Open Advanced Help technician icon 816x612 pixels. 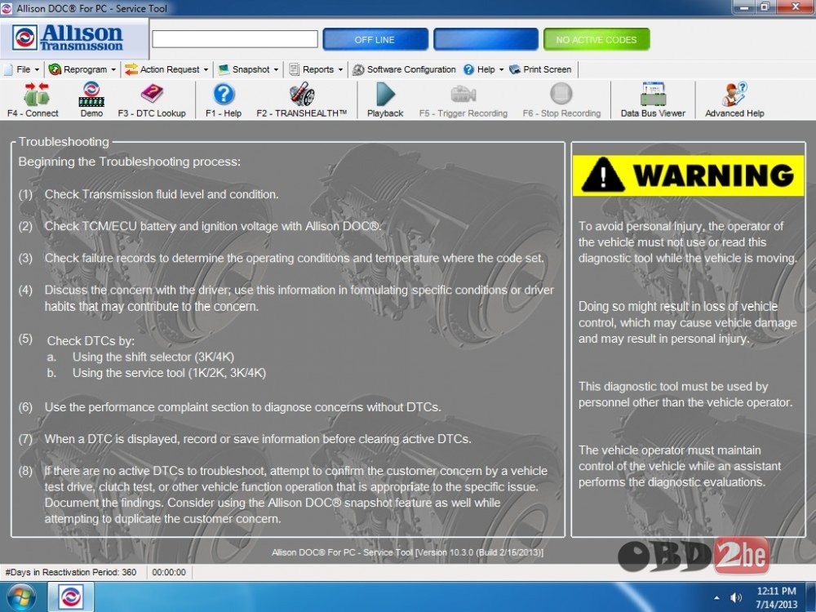click(734, 95)
